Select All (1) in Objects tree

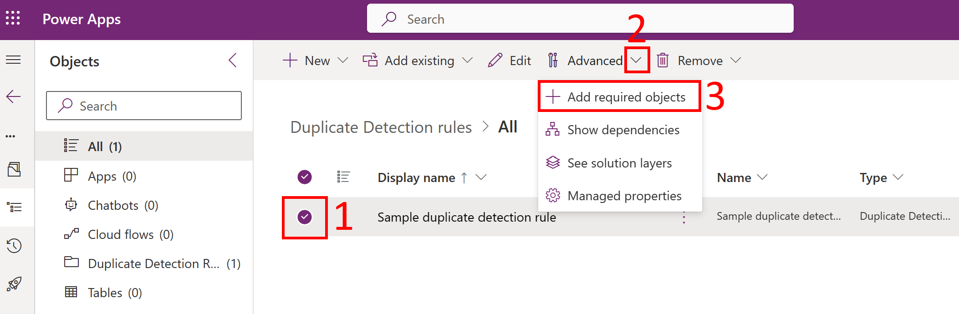(144, 146)
